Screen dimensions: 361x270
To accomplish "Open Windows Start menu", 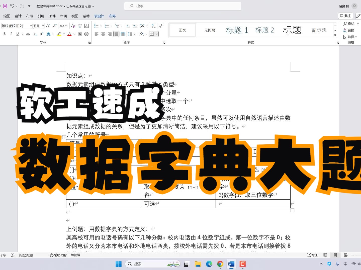I will [x=119, y=264].
